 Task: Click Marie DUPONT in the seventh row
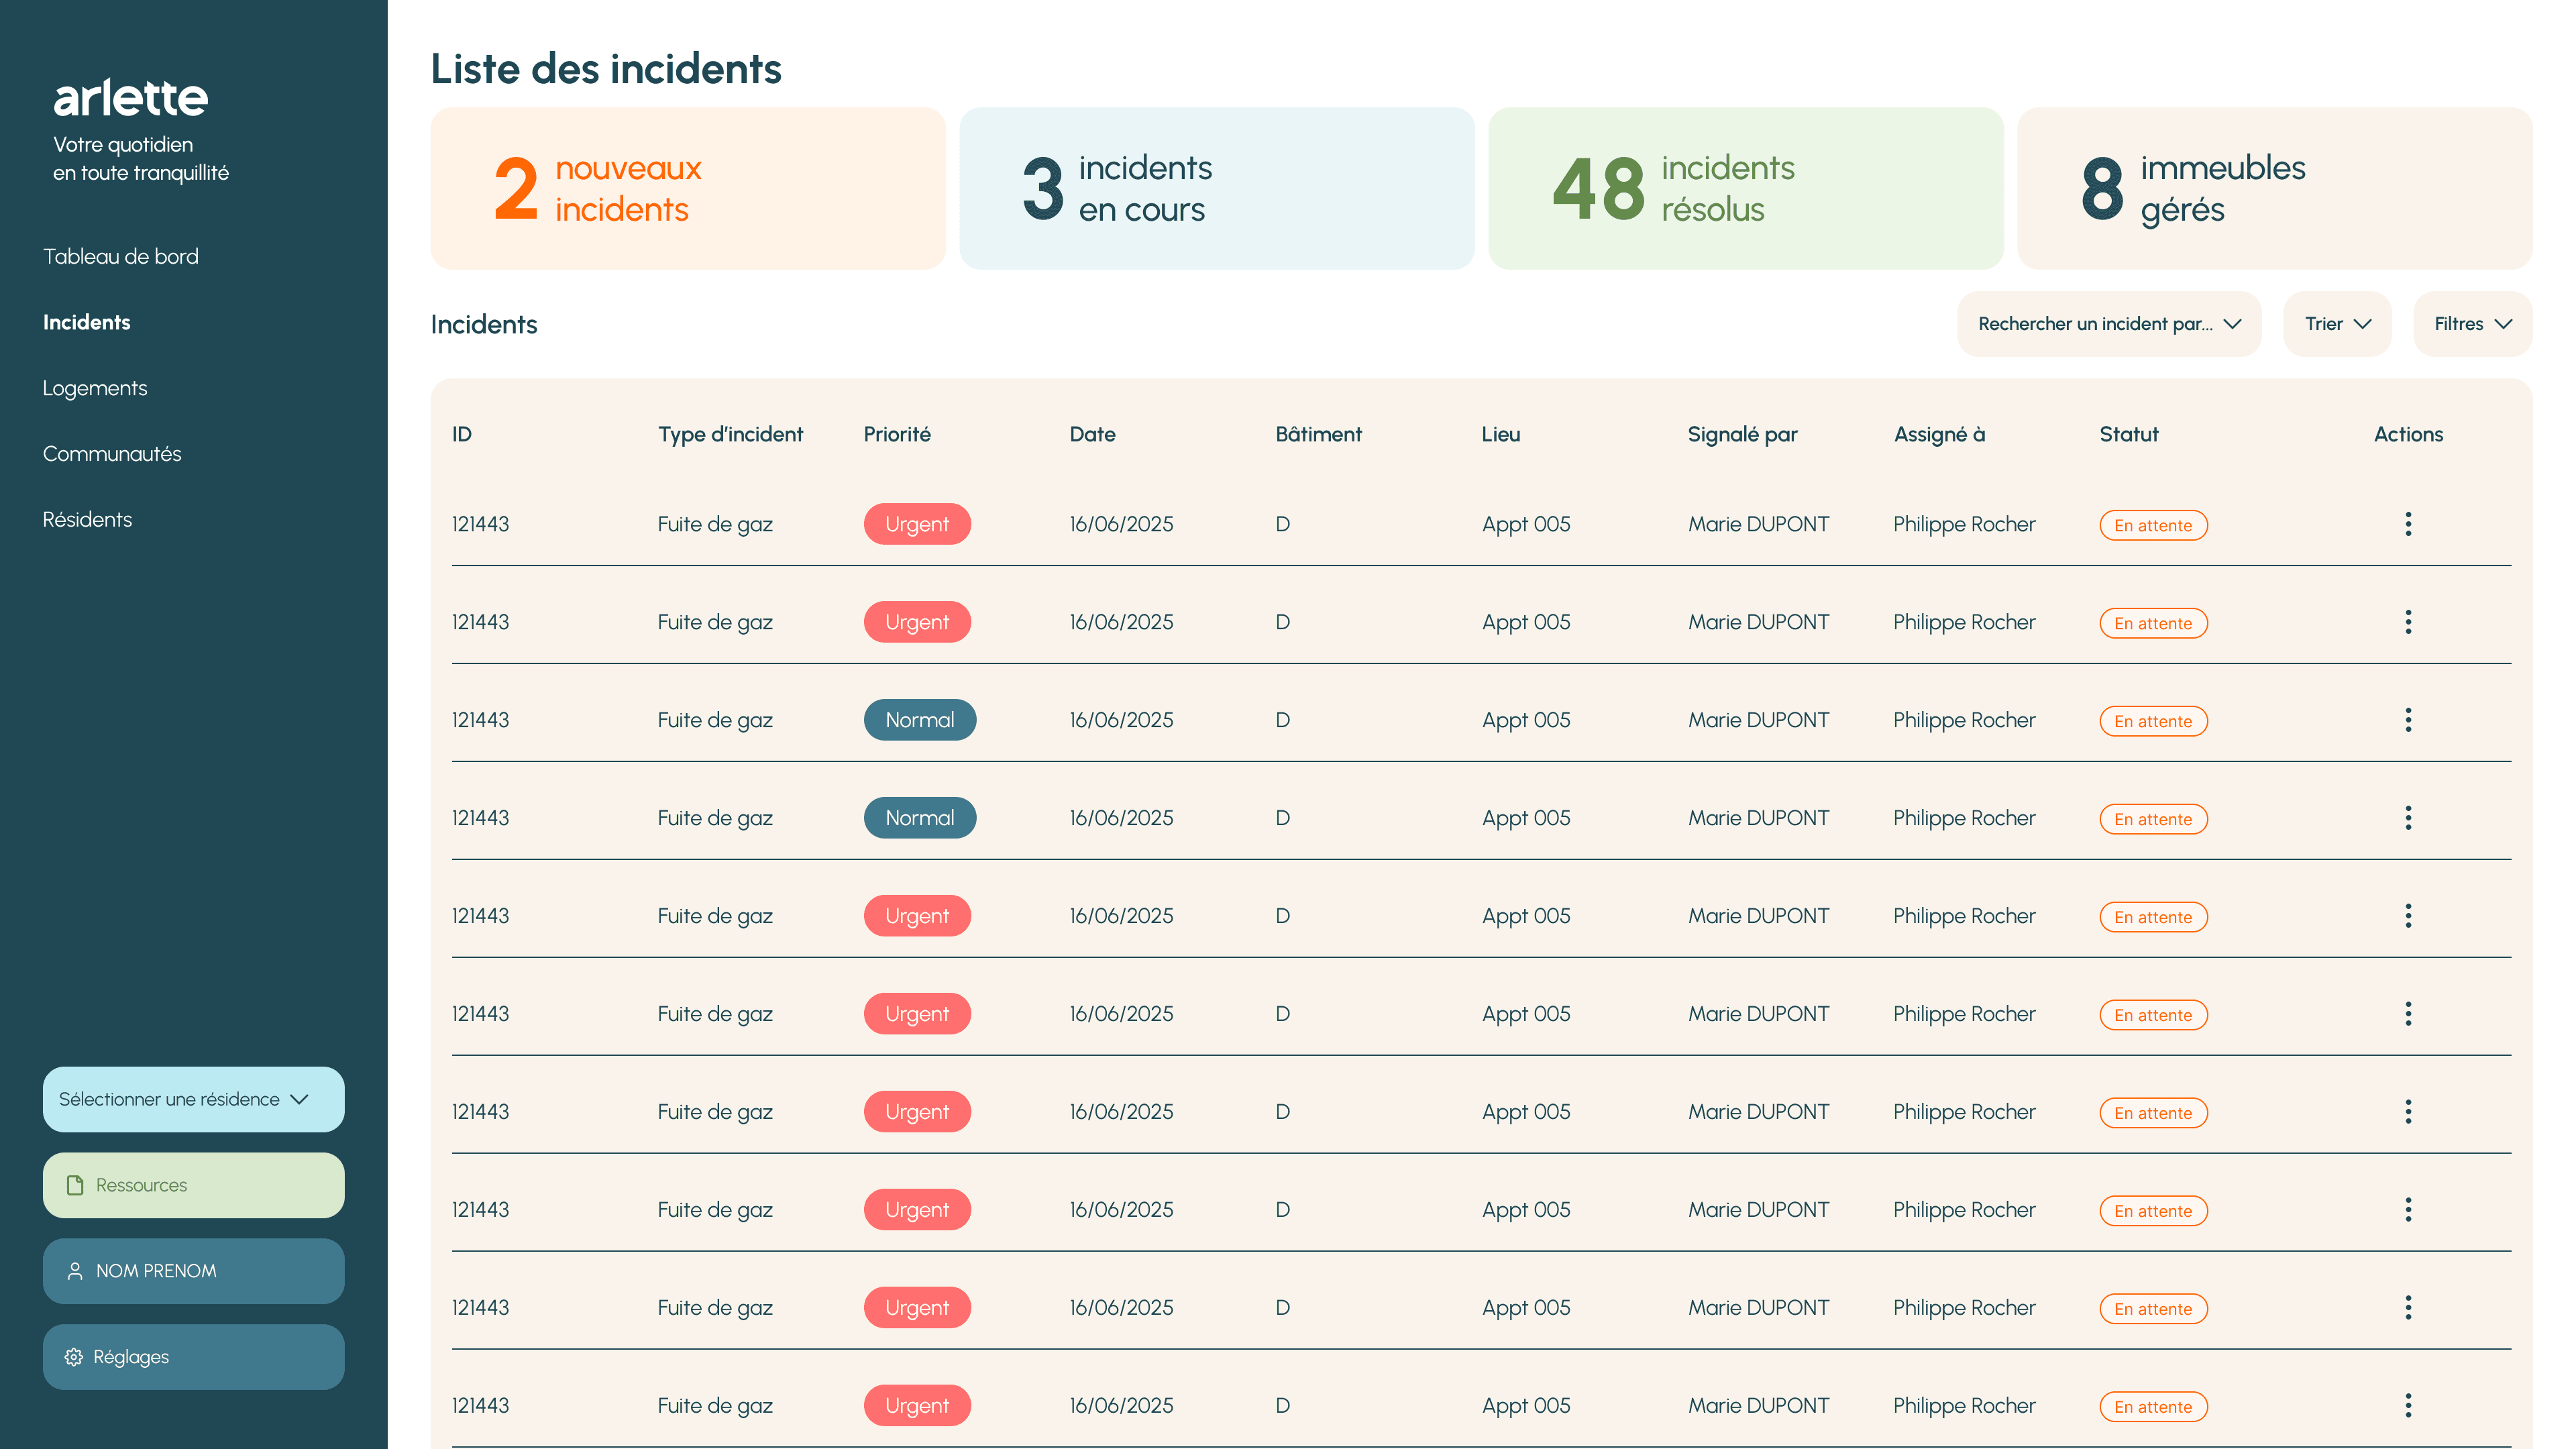(1759, 1112)
